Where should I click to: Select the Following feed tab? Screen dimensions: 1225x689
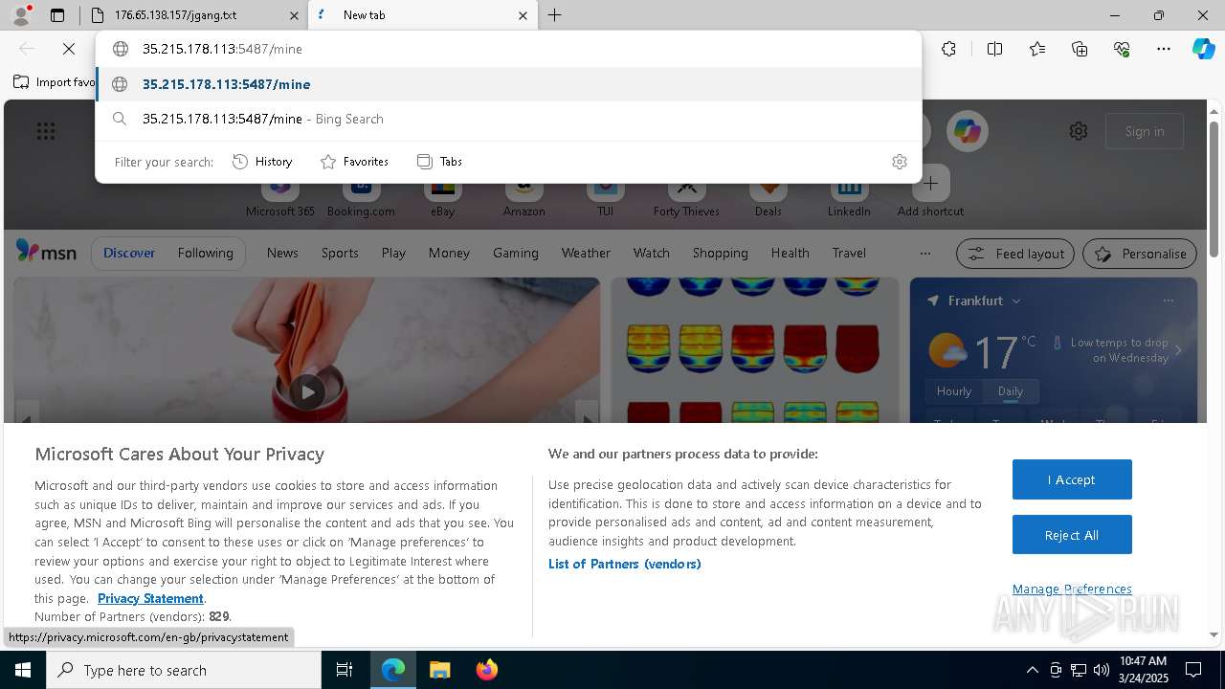205,253
